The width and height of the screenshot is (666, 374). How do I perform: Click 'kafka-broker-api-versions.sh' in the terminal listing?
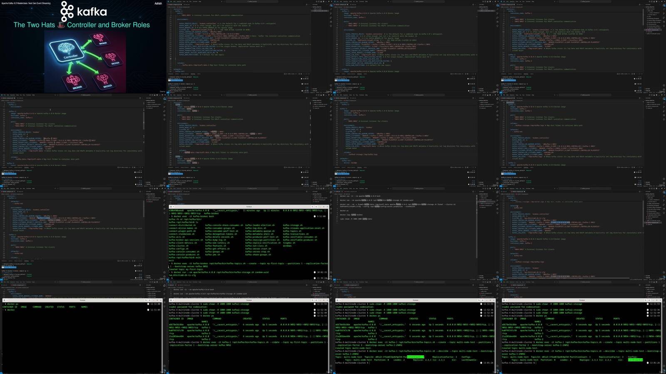186,240
